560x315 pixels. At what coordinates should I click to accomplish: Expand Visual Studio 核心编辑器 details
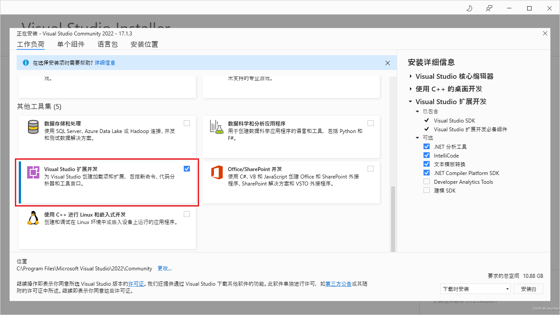[x=411, y=76]
